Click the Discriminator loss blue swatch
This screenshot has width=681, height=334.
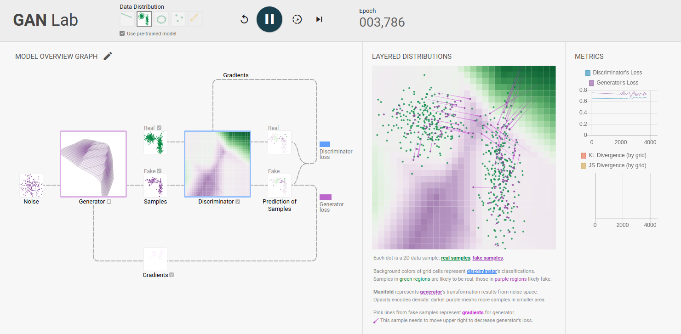click(325, 144)
